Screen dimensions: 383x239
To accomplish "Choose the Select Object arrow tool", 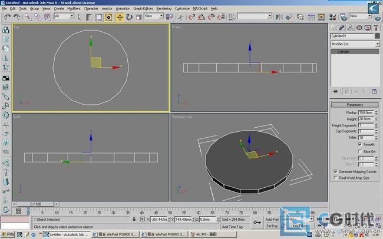I will 80,17.
